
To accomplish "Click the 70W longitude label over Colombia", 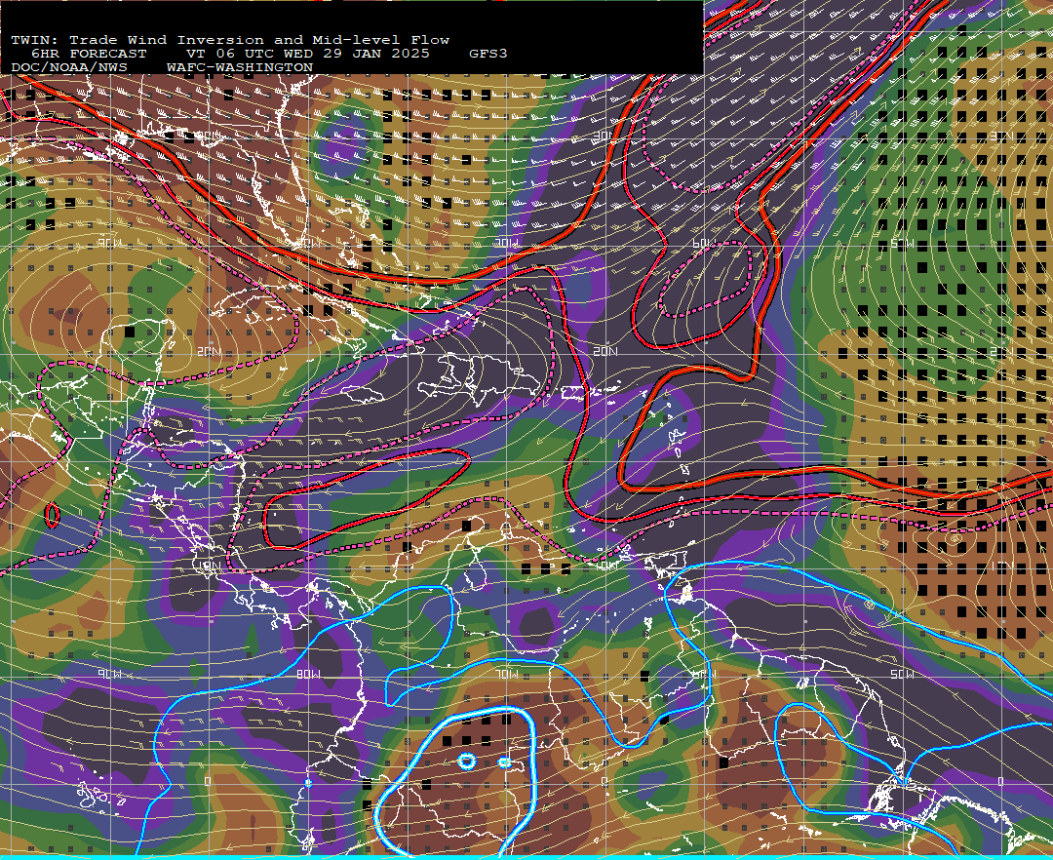I will (x=506, y=674).
